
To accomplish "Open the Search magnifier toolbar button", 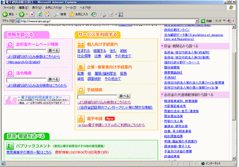I will [x=60, y=14].
